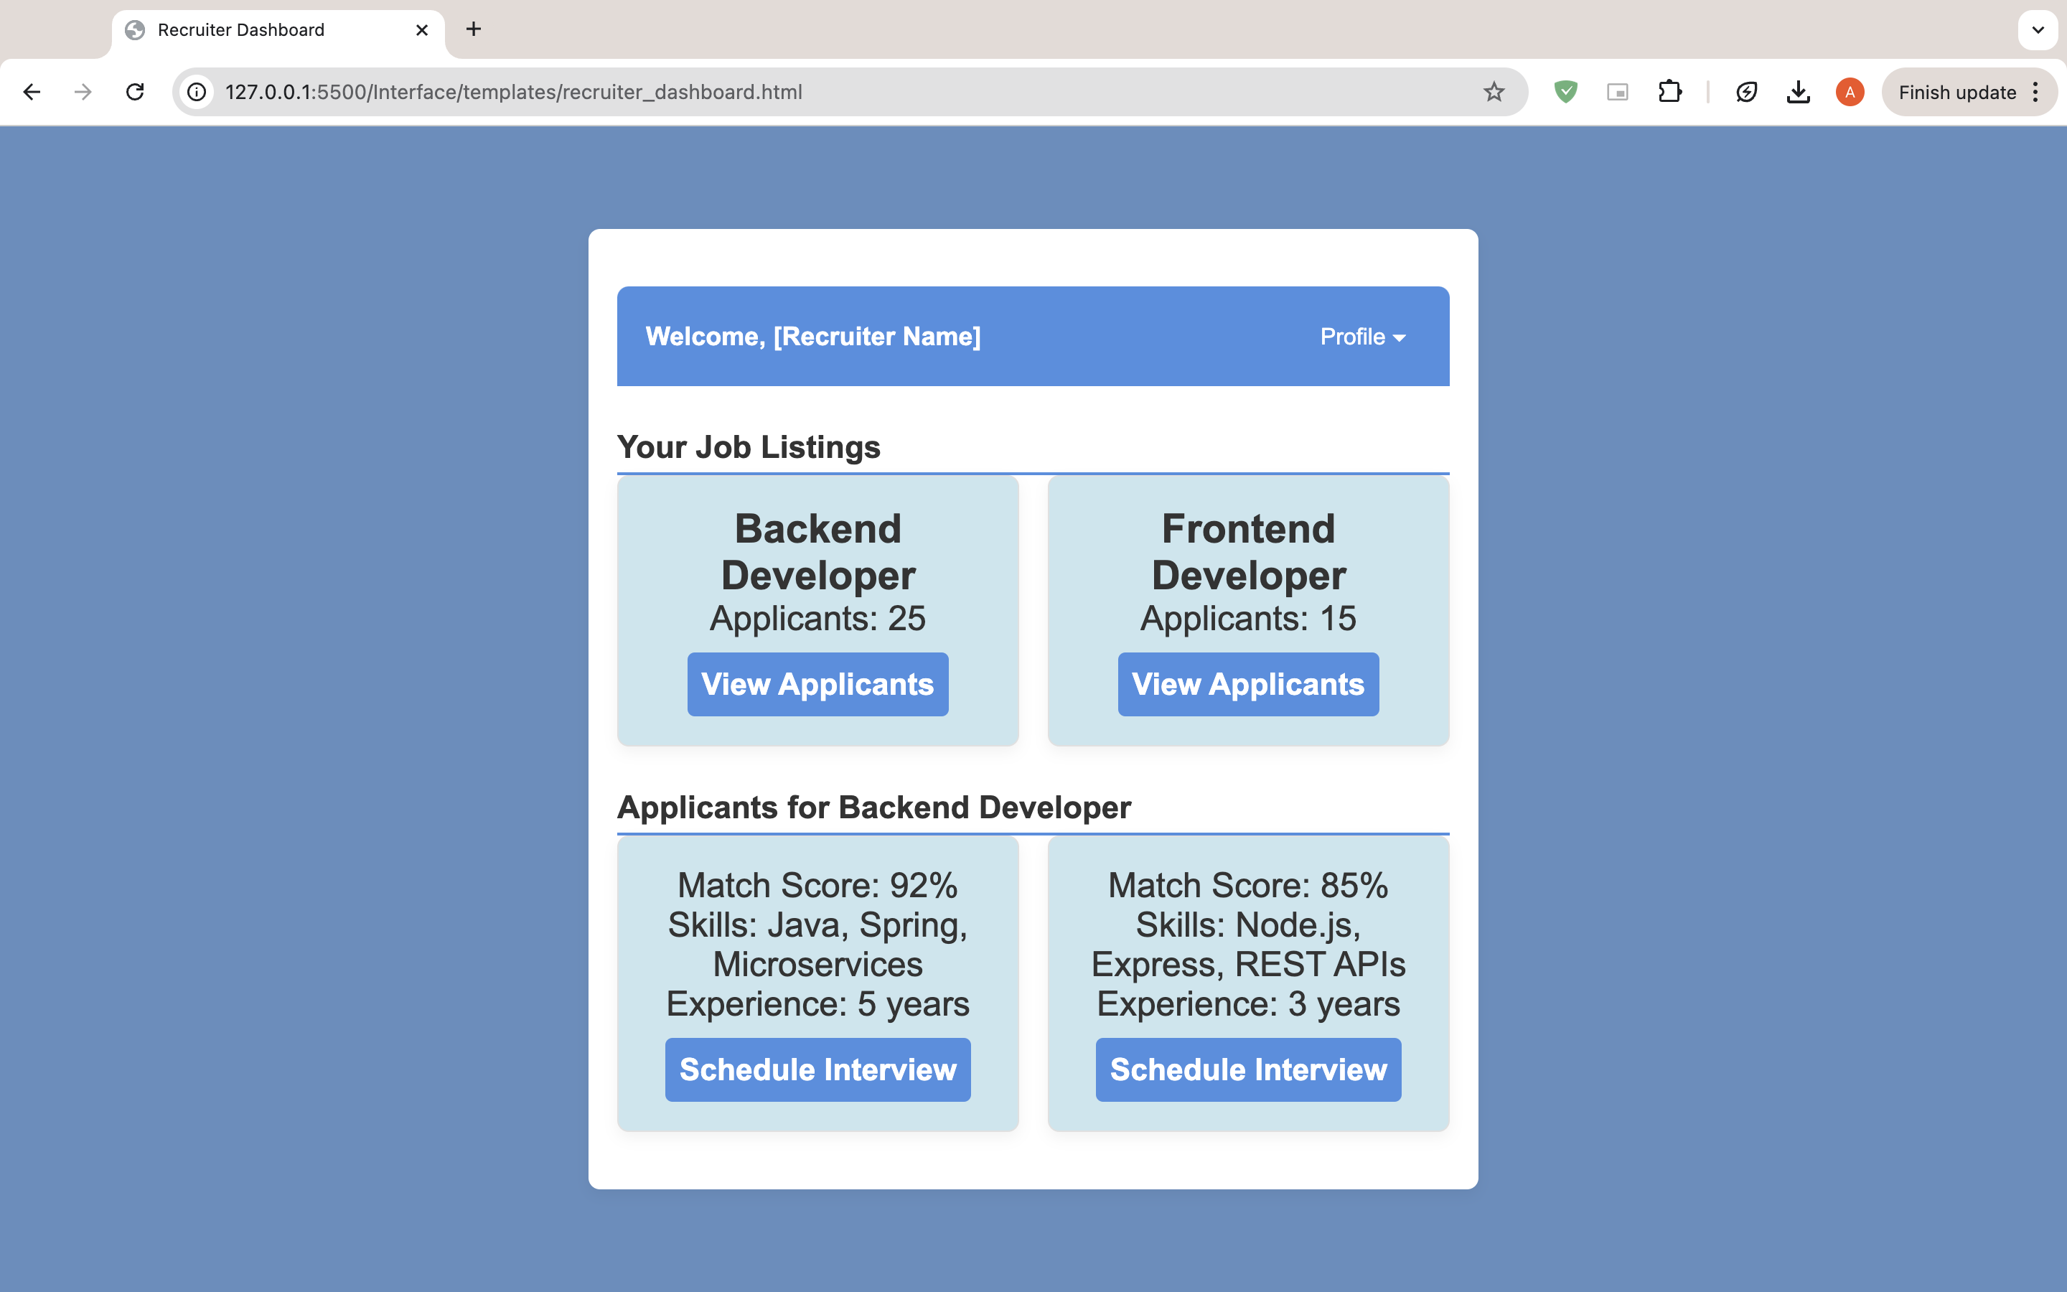Click the media control toolbar icon
2067x1292 pixels.
[x=1617, y=91]
